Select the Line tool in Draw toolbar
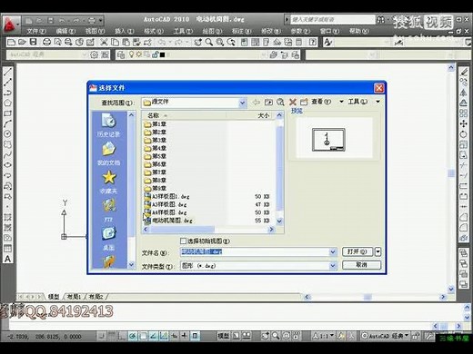Screen dimensions: 473x354 [x=7, y=72]
